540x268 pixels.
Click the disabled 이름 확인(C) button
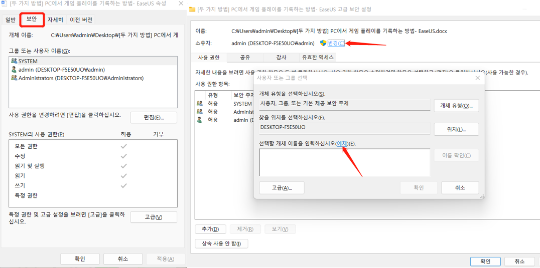[x=456, y=155]
